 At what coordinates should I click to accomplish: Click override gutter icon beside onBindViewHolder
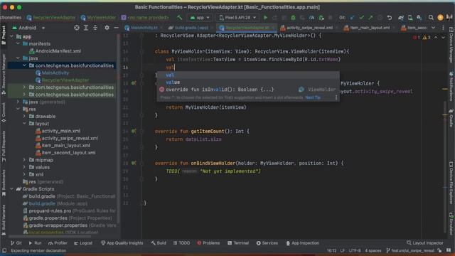133,163
